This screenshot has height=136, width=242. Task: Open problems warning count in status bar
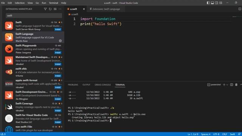pyautogui.click(x=3, y=134)
